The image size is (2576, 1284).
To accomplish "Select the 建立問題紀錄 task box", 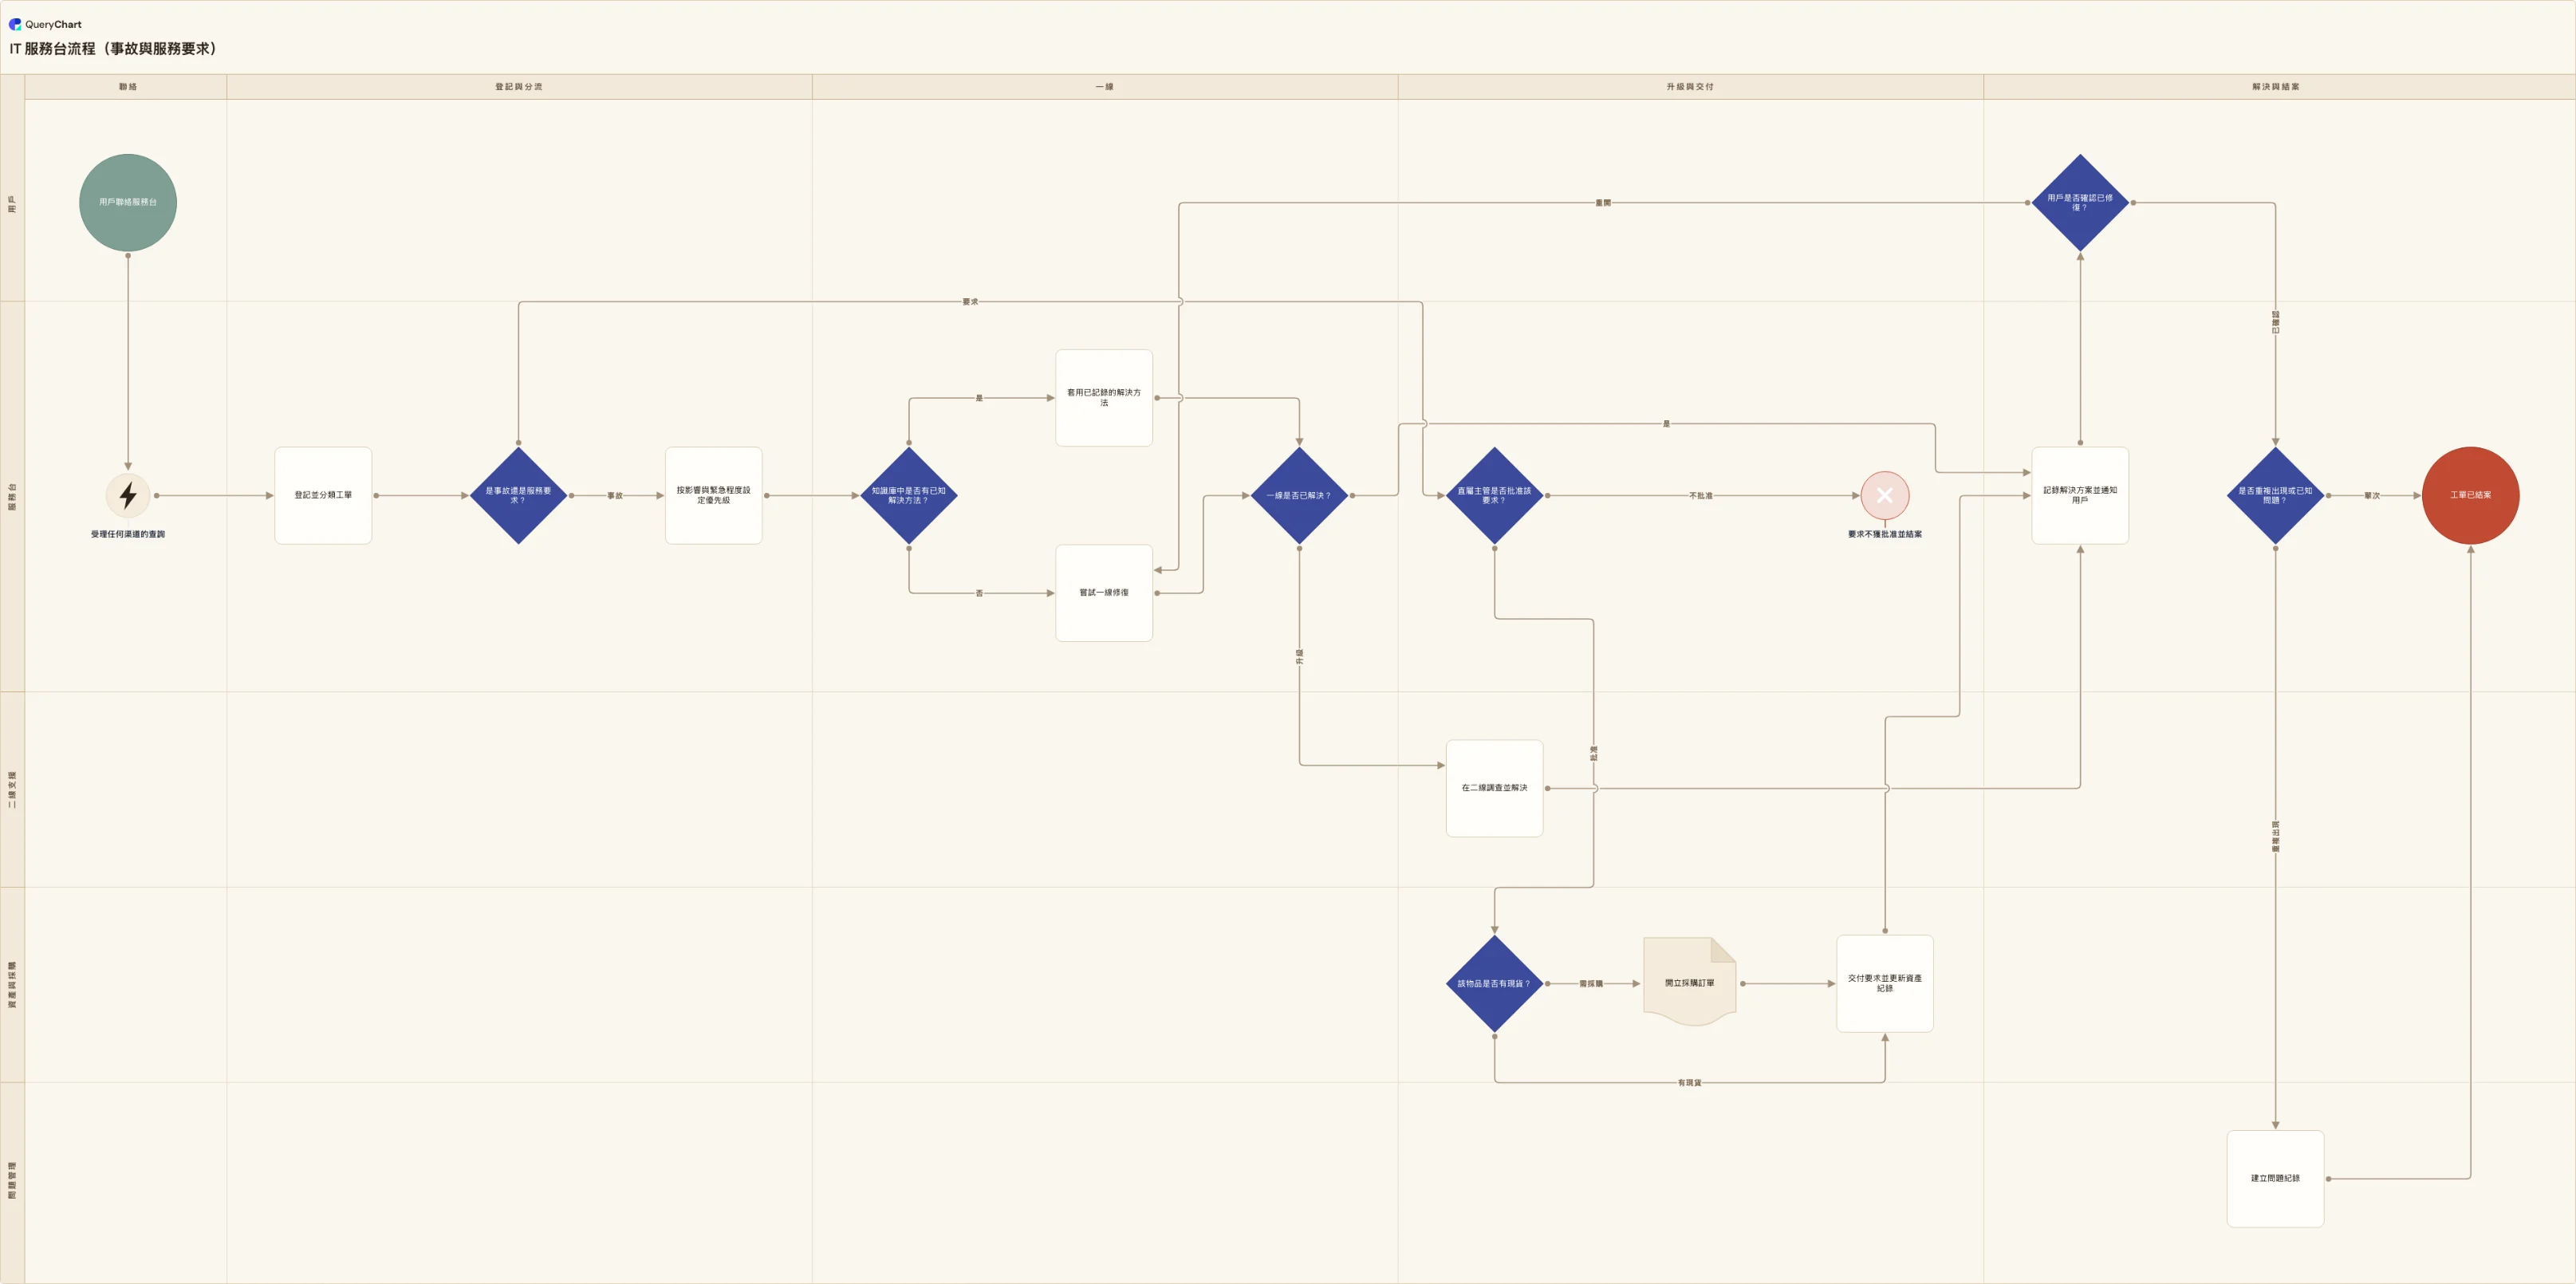I will click(2275, 1178).
